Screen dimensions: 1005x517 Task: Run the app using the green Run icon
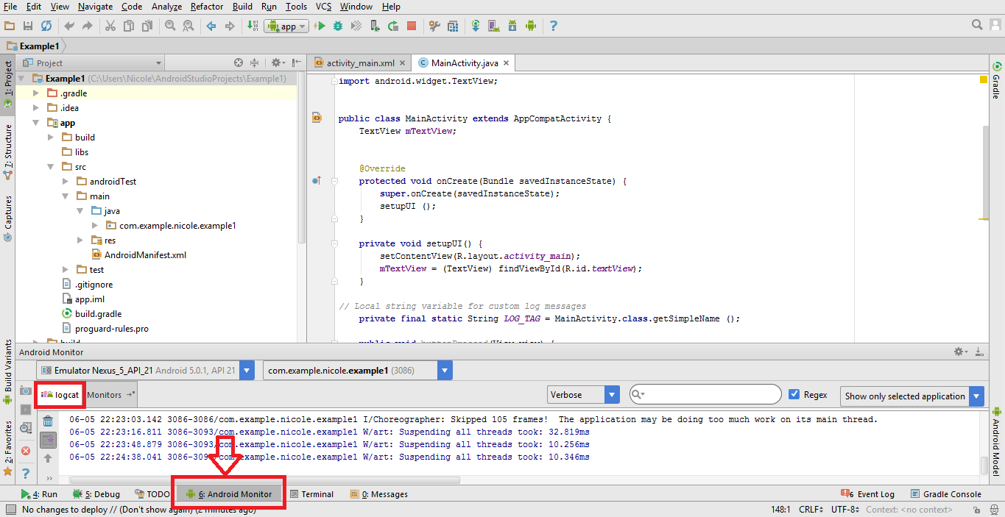pos(322,26)
